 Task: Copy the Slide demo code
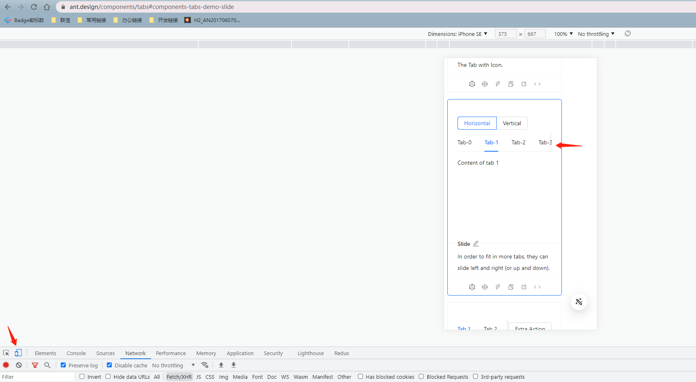point(511,287)
